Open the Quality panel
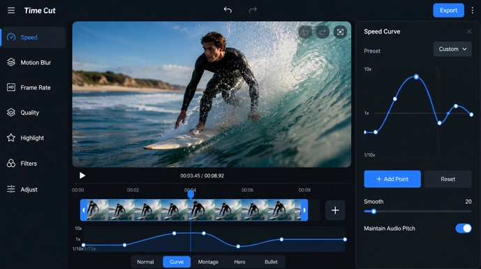This screenshot has width=481, height=269. tap(33, 112)
